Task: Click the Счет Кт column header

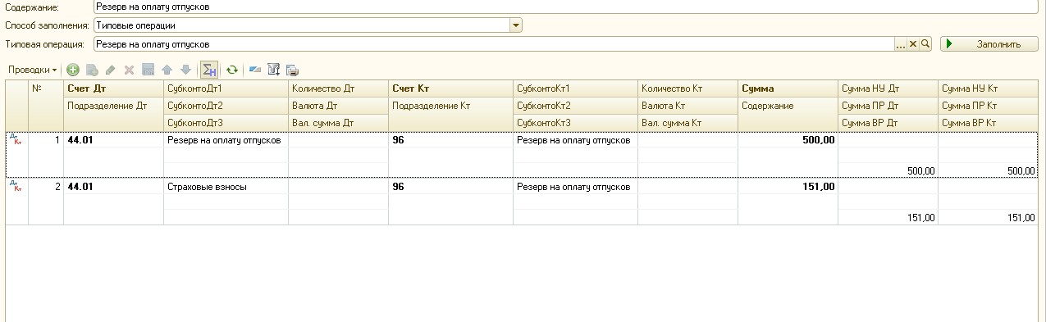Action: [450, 88]
